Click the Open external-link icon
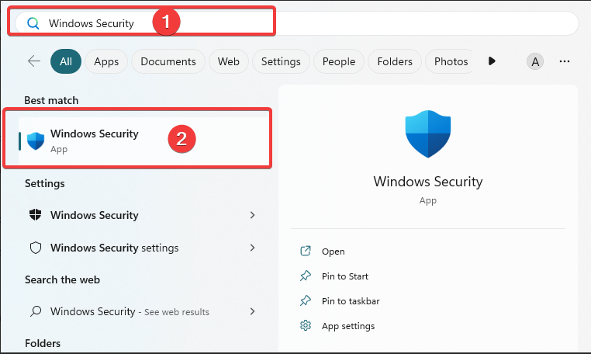The image size is (591, 354). (306, 251)
